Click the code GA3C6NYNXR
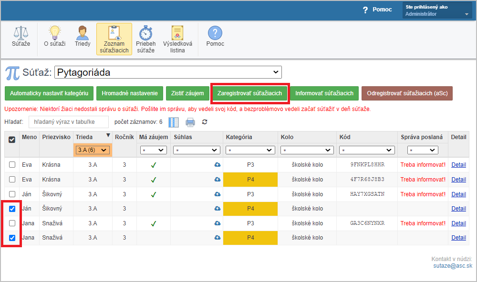The width and height of the screenshot is (477, 282). coord(367,223)
